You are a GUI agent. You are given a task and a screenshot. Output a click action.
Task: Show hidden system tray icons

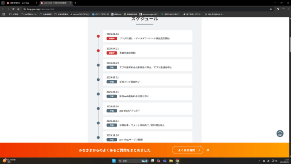coord(259,161)
